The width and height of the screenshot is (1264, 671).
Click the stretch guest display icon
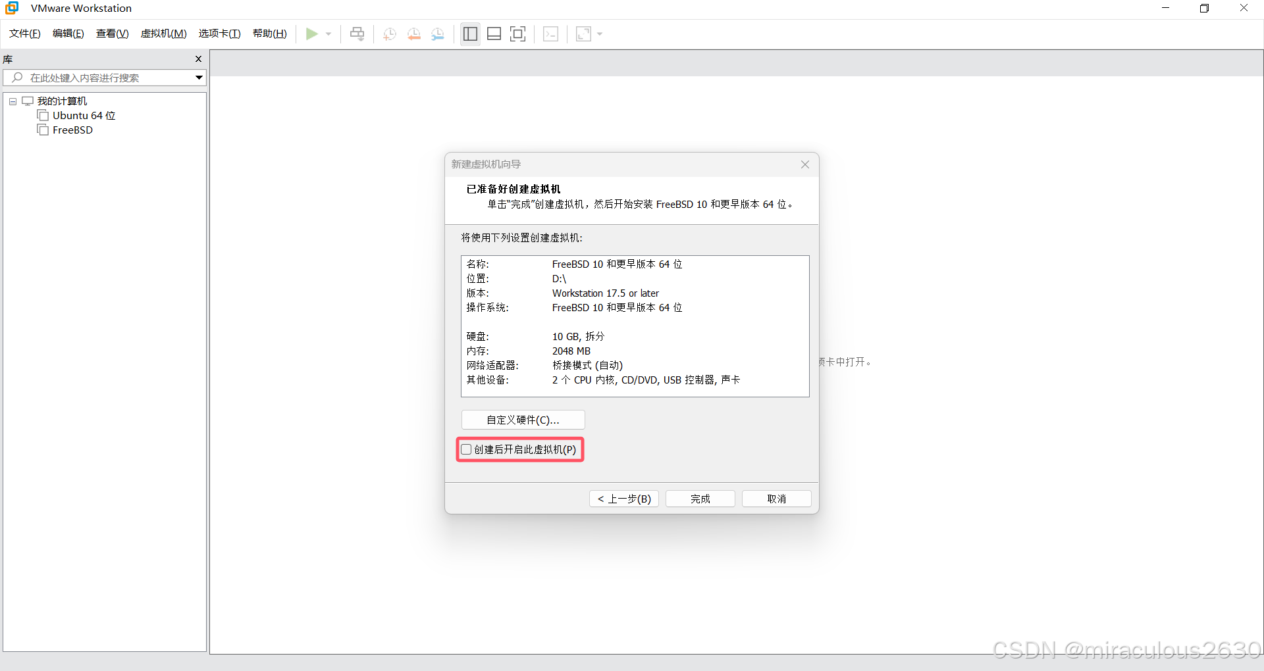583,34
